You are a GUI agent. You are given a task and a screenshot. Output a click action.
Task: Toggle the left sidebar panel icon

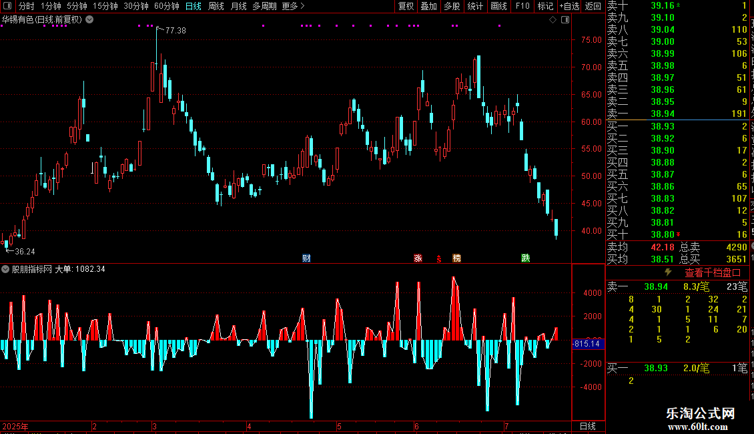click(x=7, y=6)
